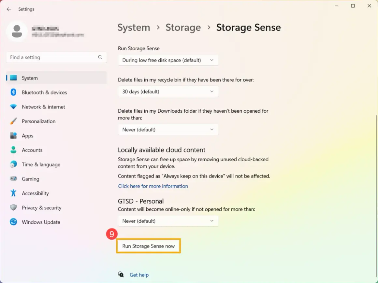
Task: Navigate to Accounts settings
Action: pos(56,150)
